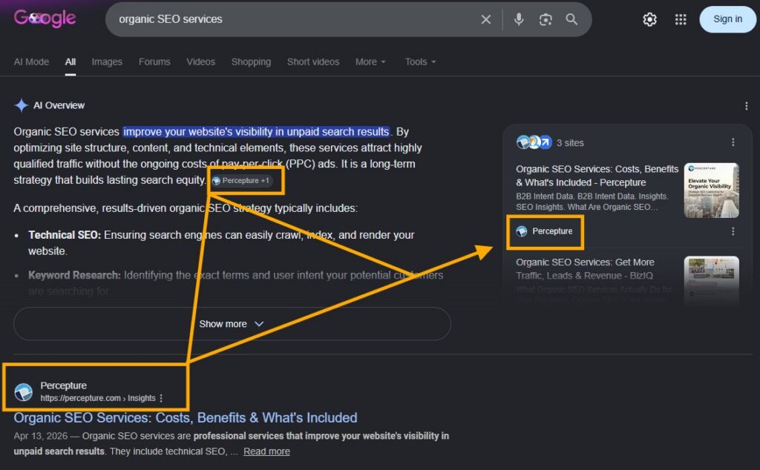Open AI Overview three-dot options menu

click(x=746, y=105)
